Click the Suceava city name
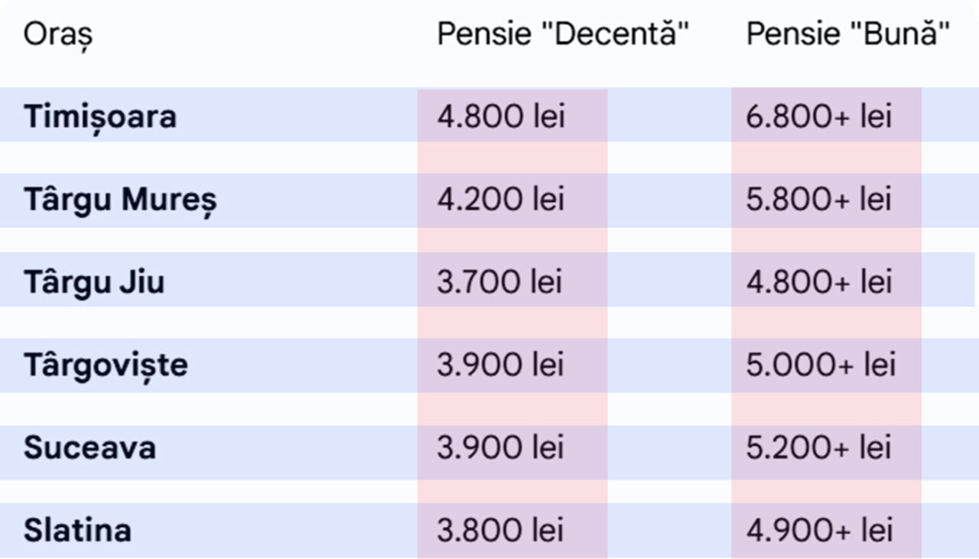This screenshot has height=559, width=979. coord(89,447)
